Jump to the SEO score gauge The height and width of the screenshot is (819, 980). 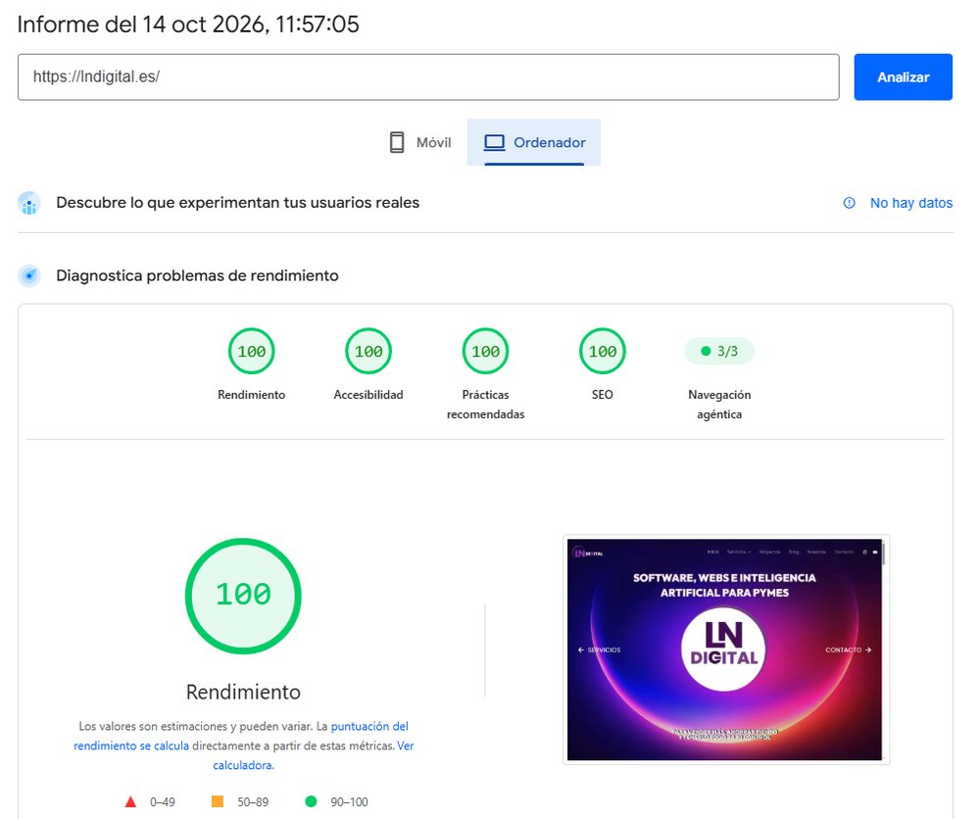(x=602, y=351)
